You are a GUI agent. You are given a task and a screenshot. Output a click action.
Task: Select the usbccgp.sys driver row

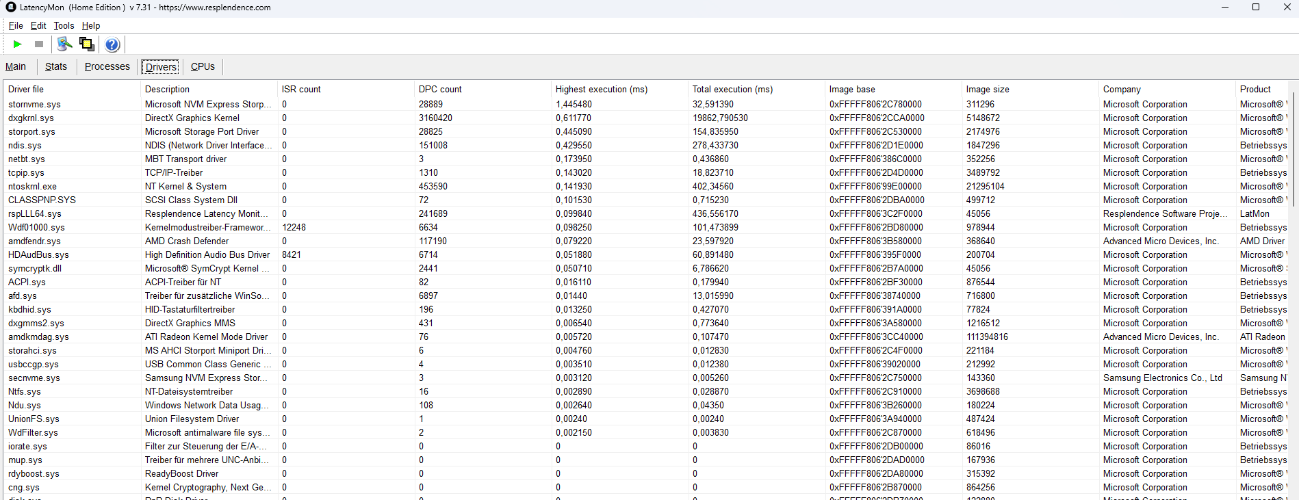[647, 364]
